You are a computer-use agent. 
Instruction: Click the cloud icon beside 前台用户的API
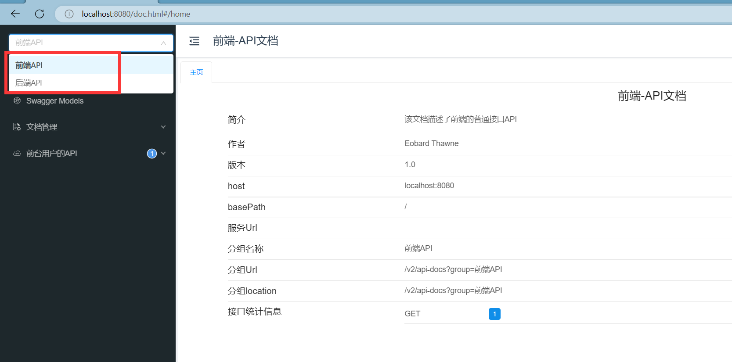[x=17, y=154]
